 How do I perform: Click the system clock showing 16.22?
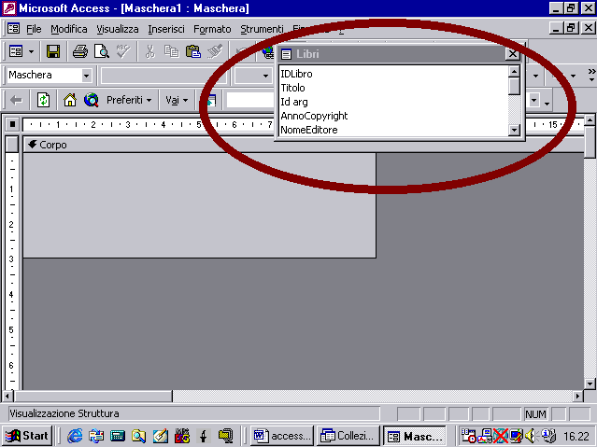[576, 436]
